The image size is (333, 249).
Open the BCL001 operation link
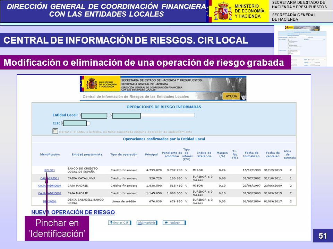[x=50, y=170]
